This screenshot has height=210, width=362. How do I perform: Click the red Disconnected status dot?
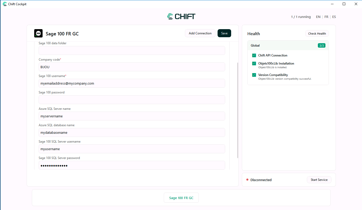(247, 180)
